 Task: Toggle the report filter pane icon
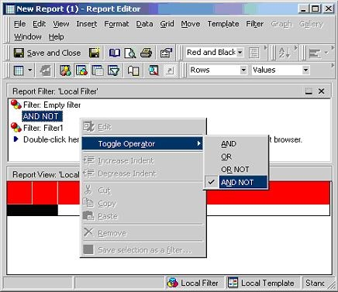tap(81, 70)
